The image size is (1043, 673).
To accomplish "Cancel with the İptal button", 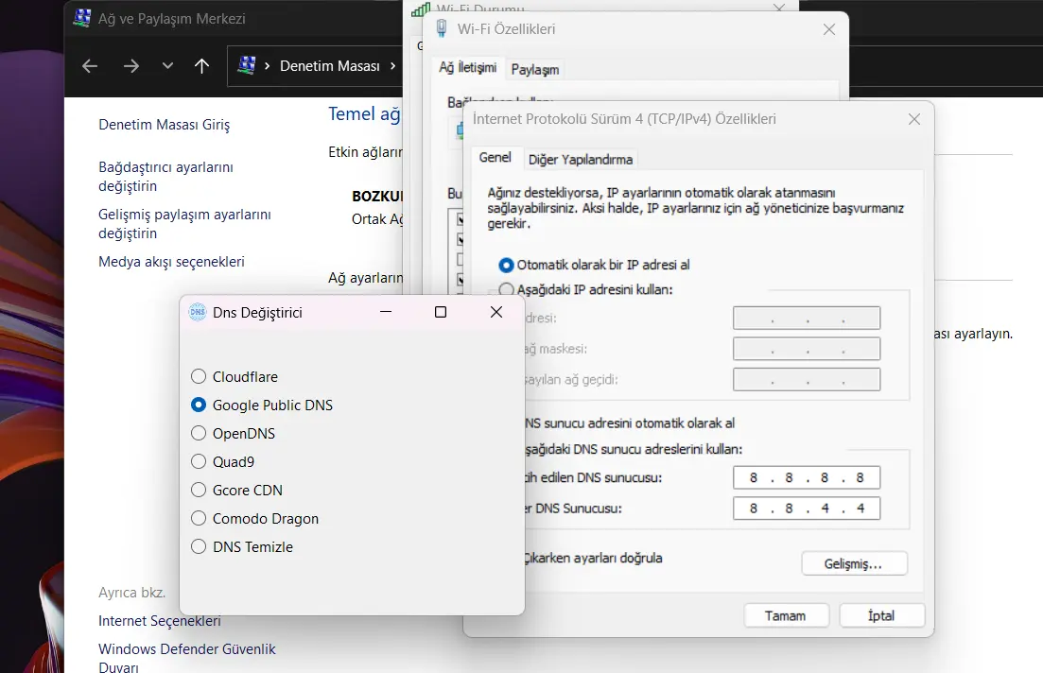I will coord(882,615).
